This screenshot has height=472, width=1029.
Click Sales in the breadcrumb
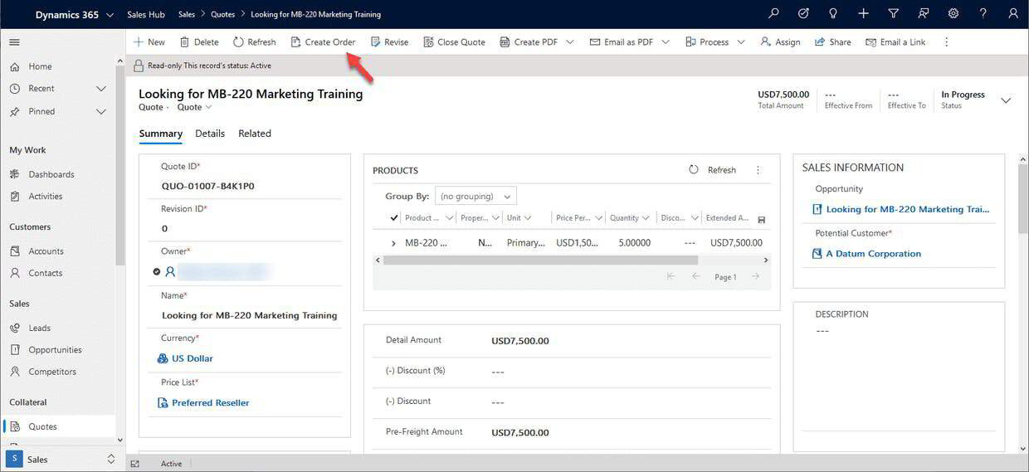point(187,14)
